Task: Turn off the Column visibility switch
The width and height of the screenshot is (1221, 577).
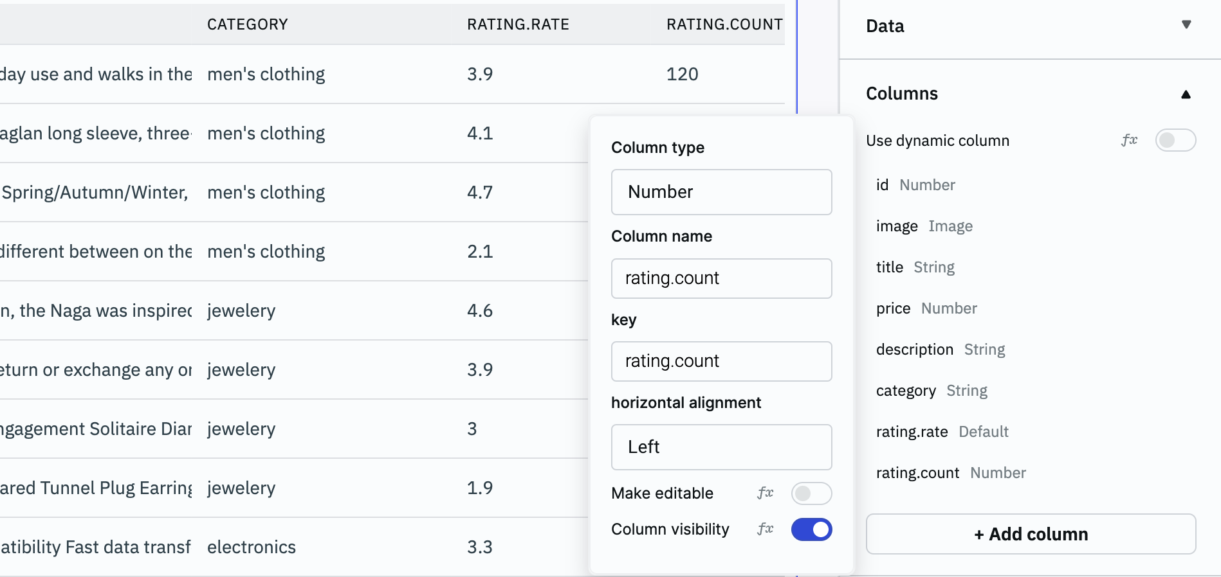Action: coord(811,529)
